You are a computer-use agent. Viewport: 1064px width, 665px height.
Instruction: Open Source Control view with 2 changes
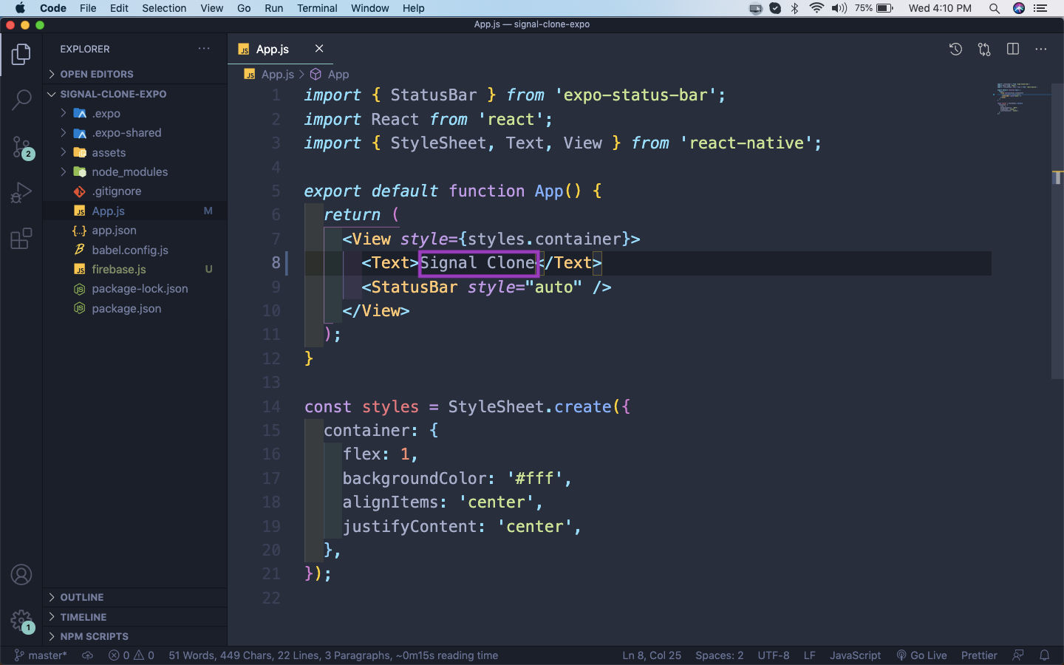[21, 147]
